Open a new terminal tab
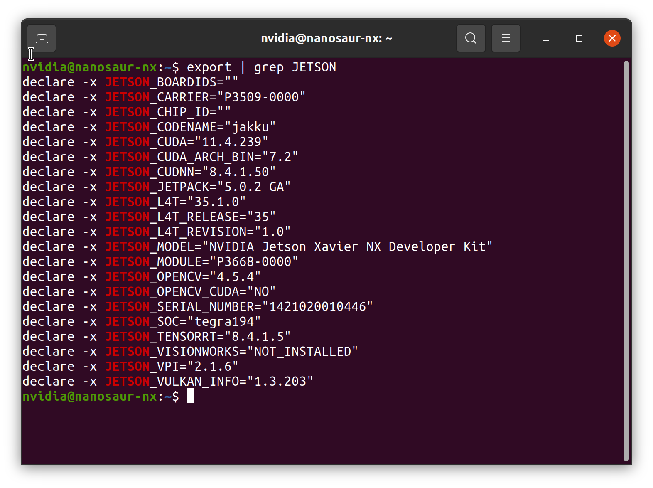Screen dimensions: 653x488 click(x=42, y=39)
